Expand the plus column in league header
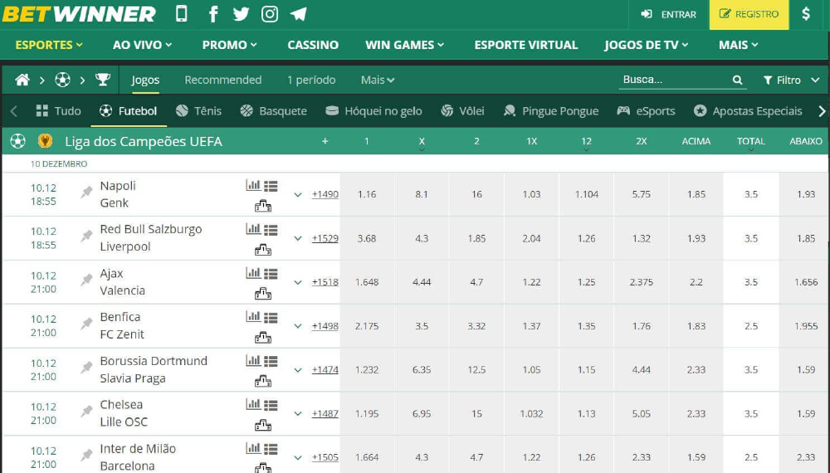Screen dimensions: 830x473 pyautogui.click(x=325, y=141)
